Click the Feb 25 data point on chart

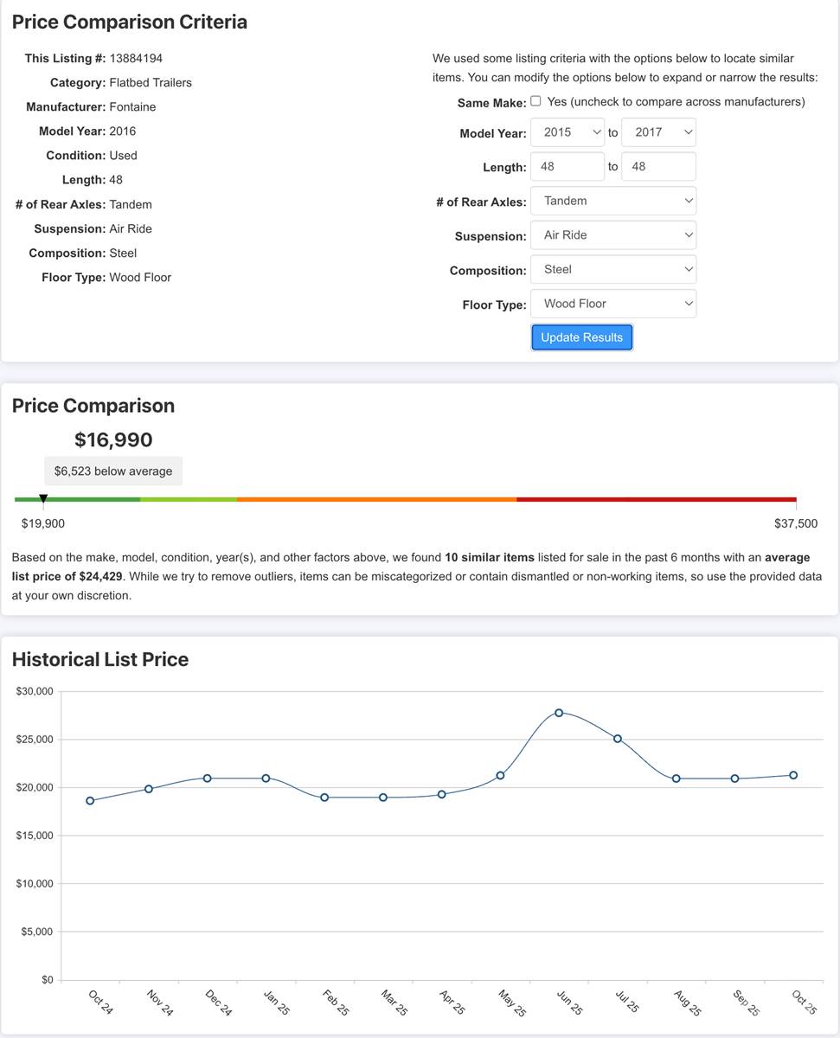tap(324, 798)
